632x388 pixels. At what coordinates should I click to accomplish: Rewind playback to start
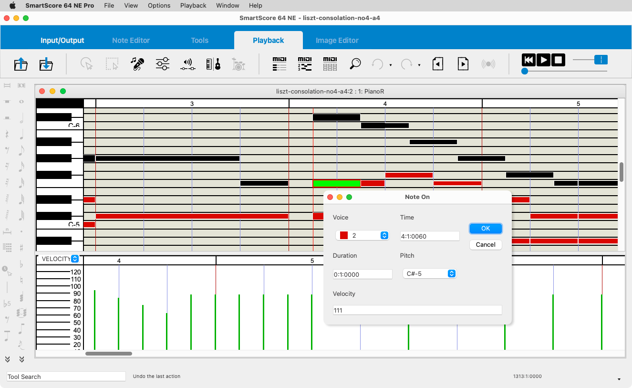pyautogui.click(x=528, y=60)
